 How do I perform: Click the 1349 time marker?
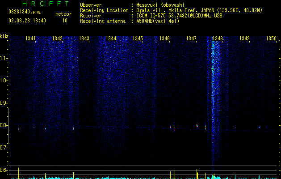pos(244,38)
